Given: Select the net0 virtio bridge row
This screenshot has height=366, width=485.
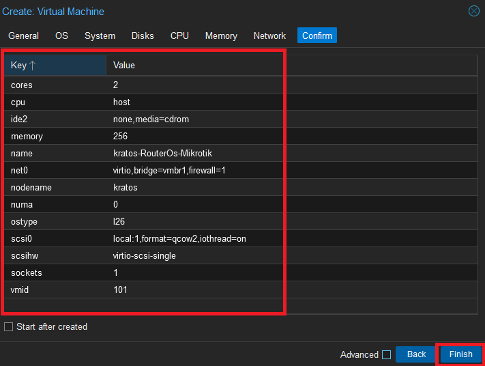Looking at the screenshot, I should coord(241,170).
